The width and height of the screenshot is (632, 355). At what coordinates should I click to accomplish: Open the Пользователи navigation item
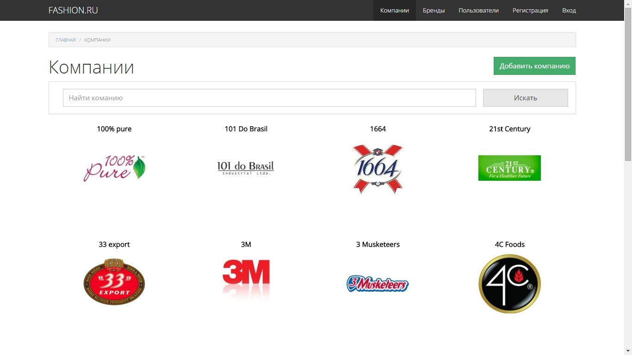tap(478, 10)
